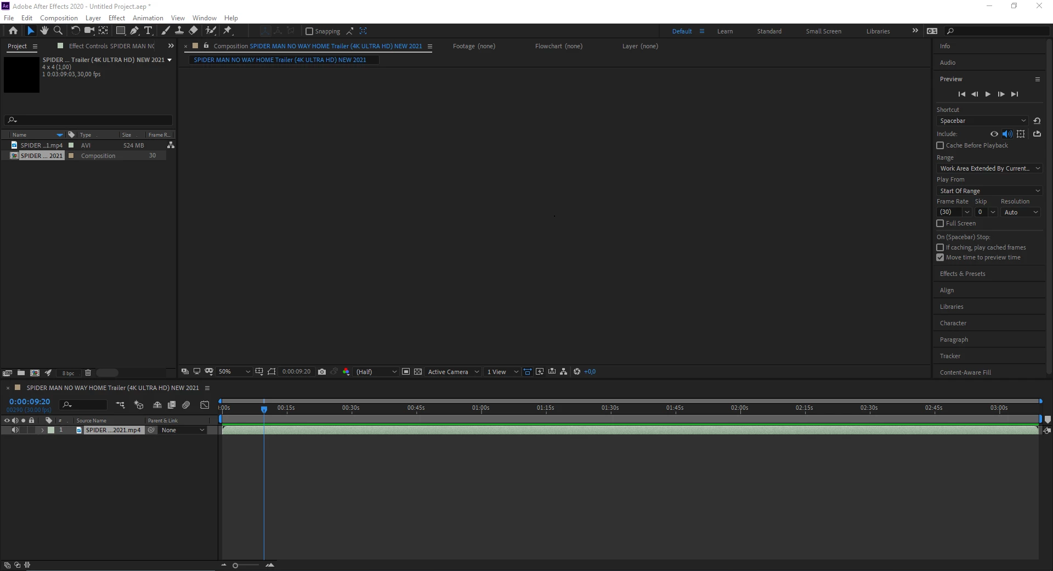Expand the Effects & Presets panel

(x=963, y=274)
